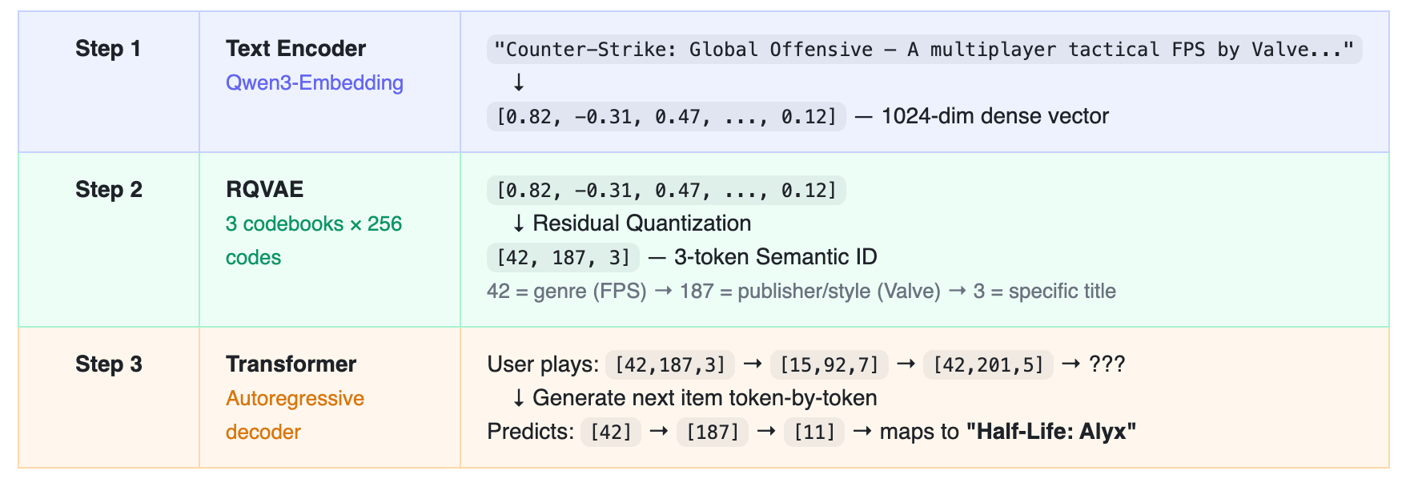Click the Qwen3-Embedding link
The image size is (1414, 487).
[x=314, y=83]
